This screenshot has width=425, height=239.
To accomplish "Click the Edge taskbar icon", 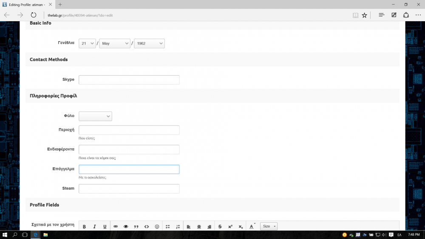I will (x=35, y=235).
